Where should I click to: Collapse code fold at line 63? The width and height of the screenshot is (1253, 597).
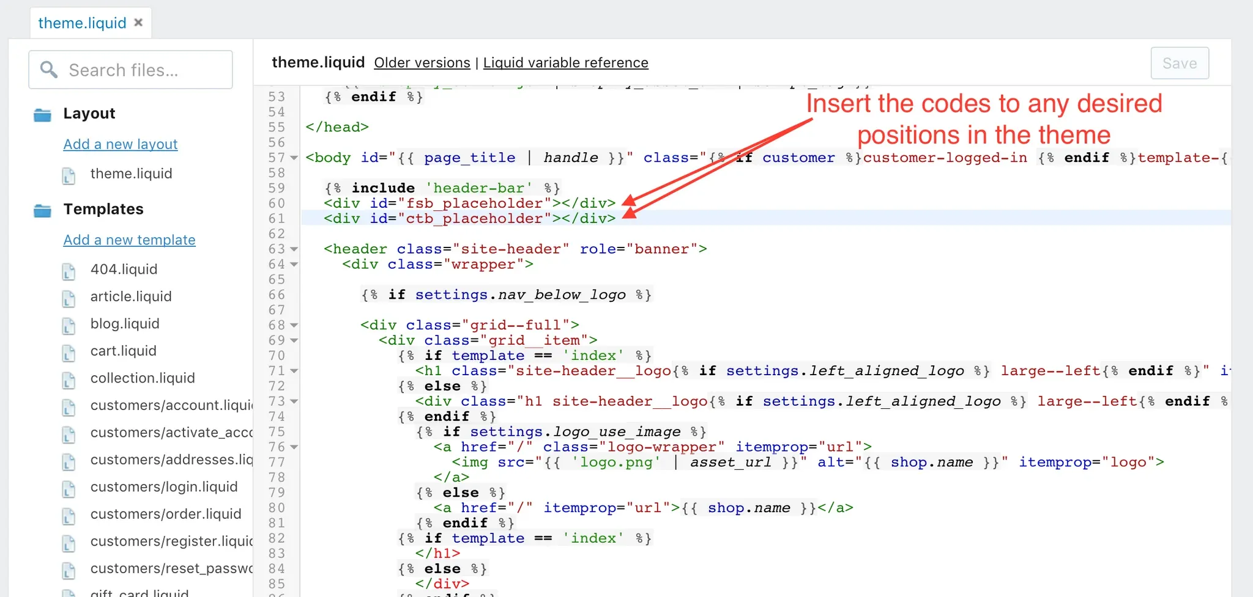[294, 249]
